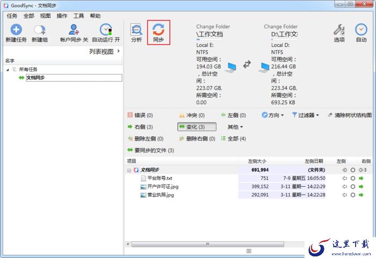376x258 pixels.
Task: Expand 列表视图 chevron
Action: click(118, 51)
